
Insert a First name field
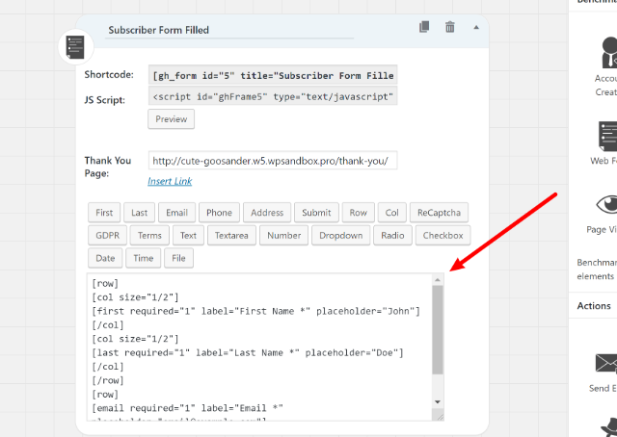click(x=104, y=213)
